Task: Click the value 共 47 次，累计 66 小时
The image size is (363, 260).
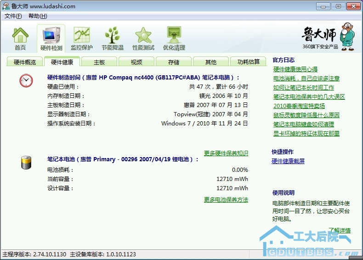Action: [219, 86]
